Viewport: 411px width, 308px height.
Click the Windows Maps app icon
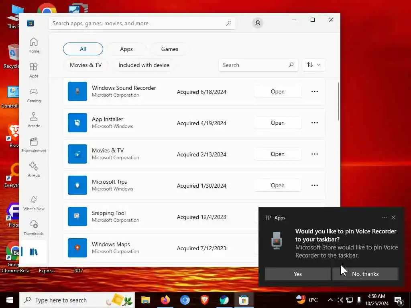click(77, 248)
